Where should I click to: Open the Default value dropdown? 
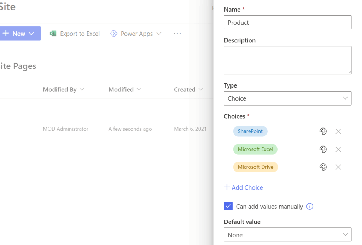(x=287, y=235)
